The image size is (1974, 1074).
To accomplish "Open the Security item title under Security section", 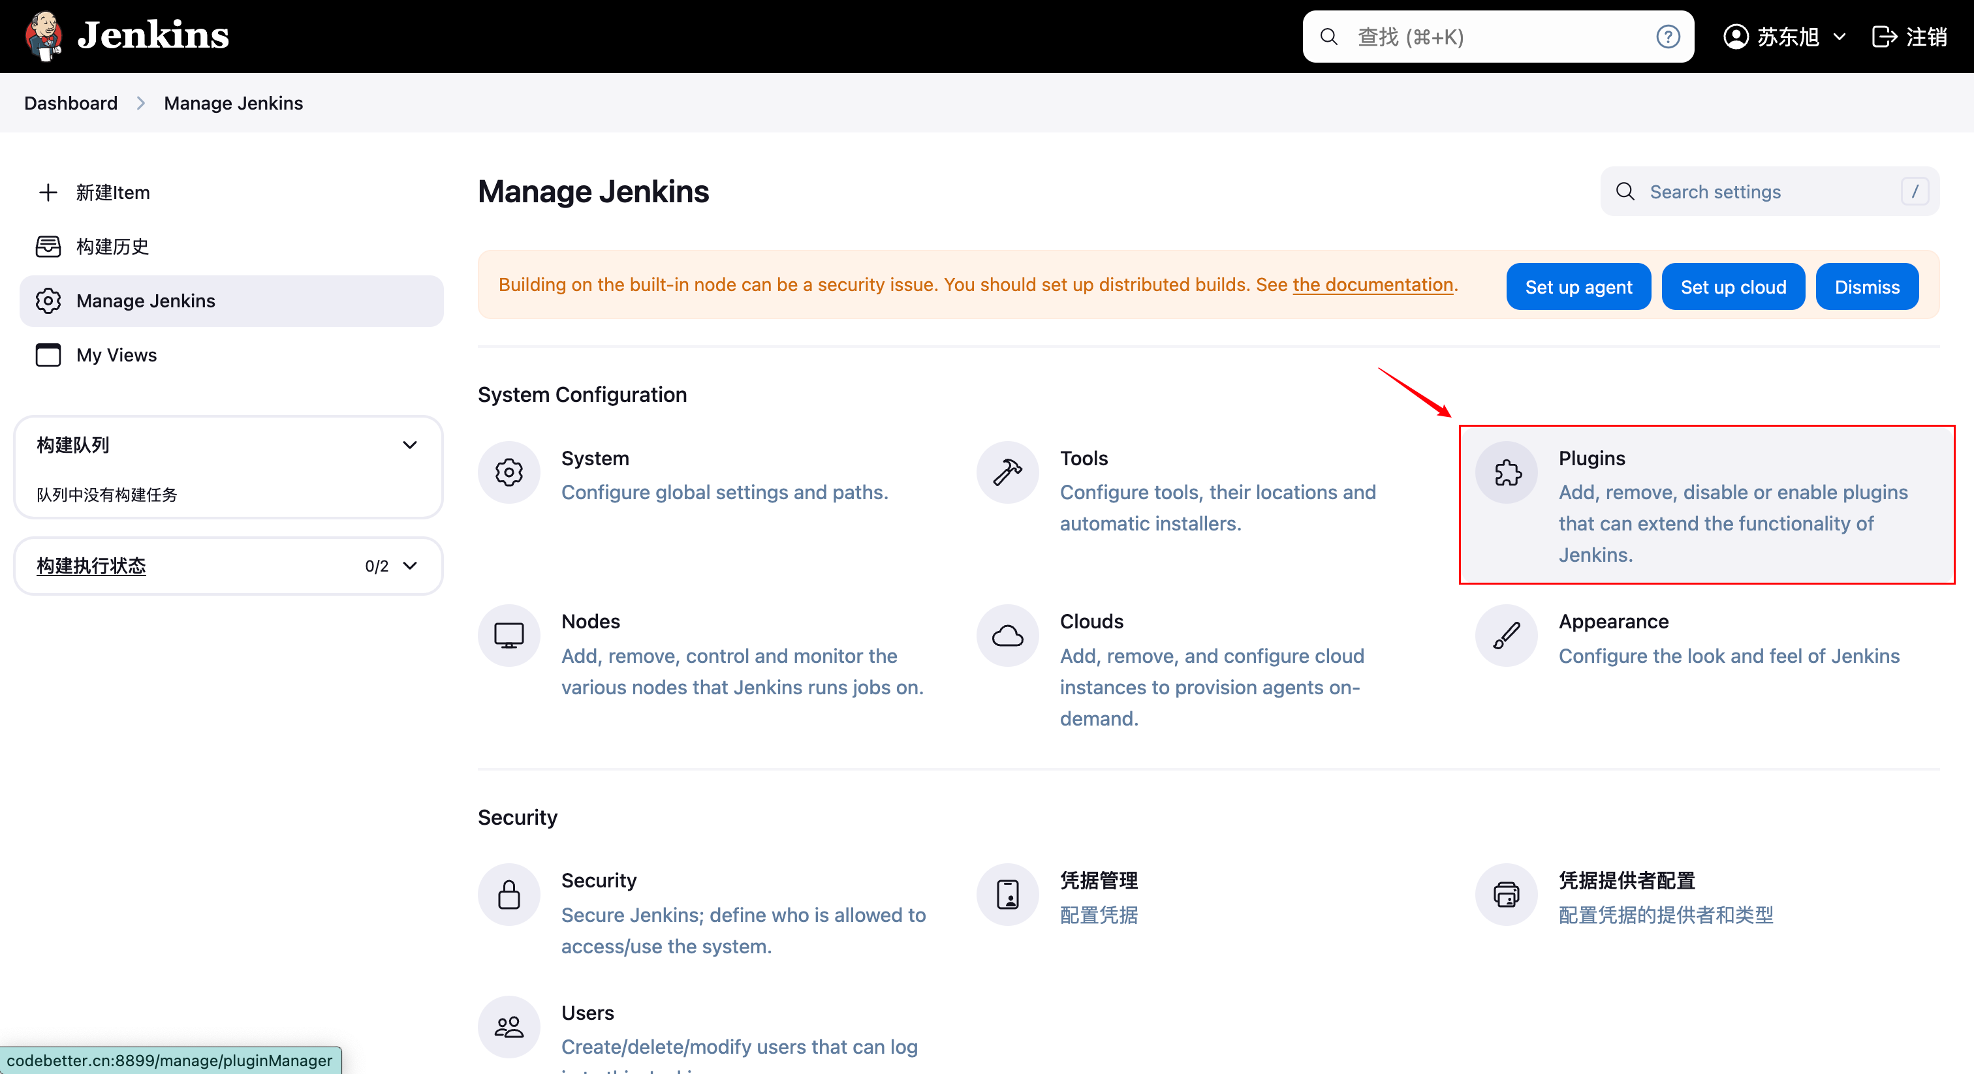I will (599, 880).
